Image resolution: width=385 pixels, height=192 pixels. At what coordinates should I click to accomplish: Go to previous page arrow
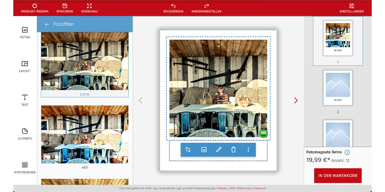click(x=140, y=100)
